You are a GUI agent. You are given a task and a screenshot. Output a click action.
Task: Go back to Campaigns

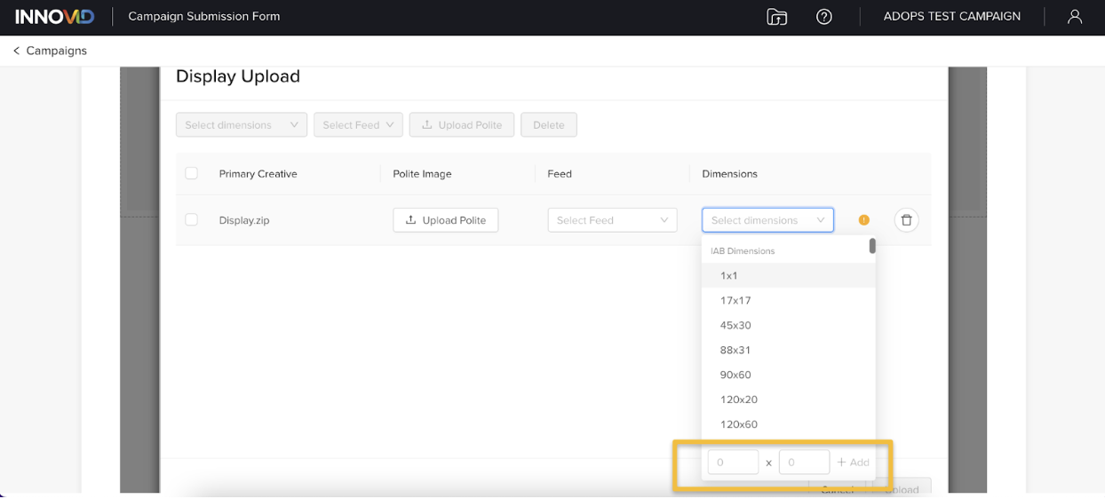point(50,51)
